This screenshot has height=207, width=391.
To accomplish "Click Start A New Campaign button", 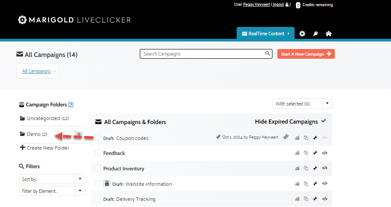I will (x=306, y=54).
